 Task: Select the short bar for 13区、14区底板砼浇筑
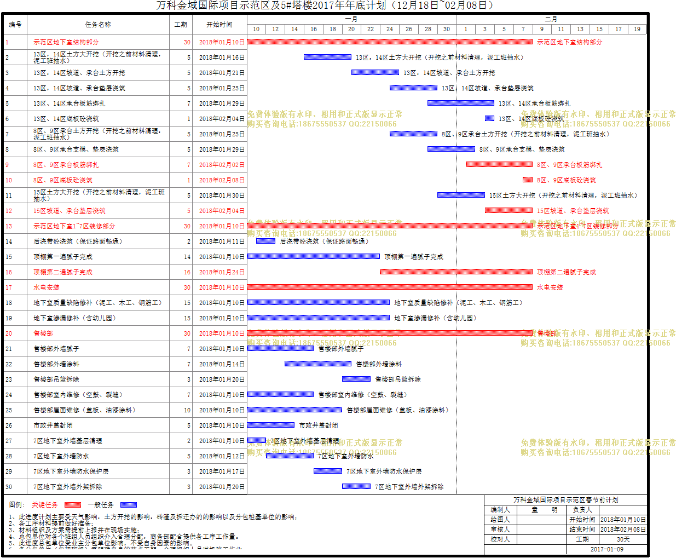pyautogui.click(x=489, y=118)
